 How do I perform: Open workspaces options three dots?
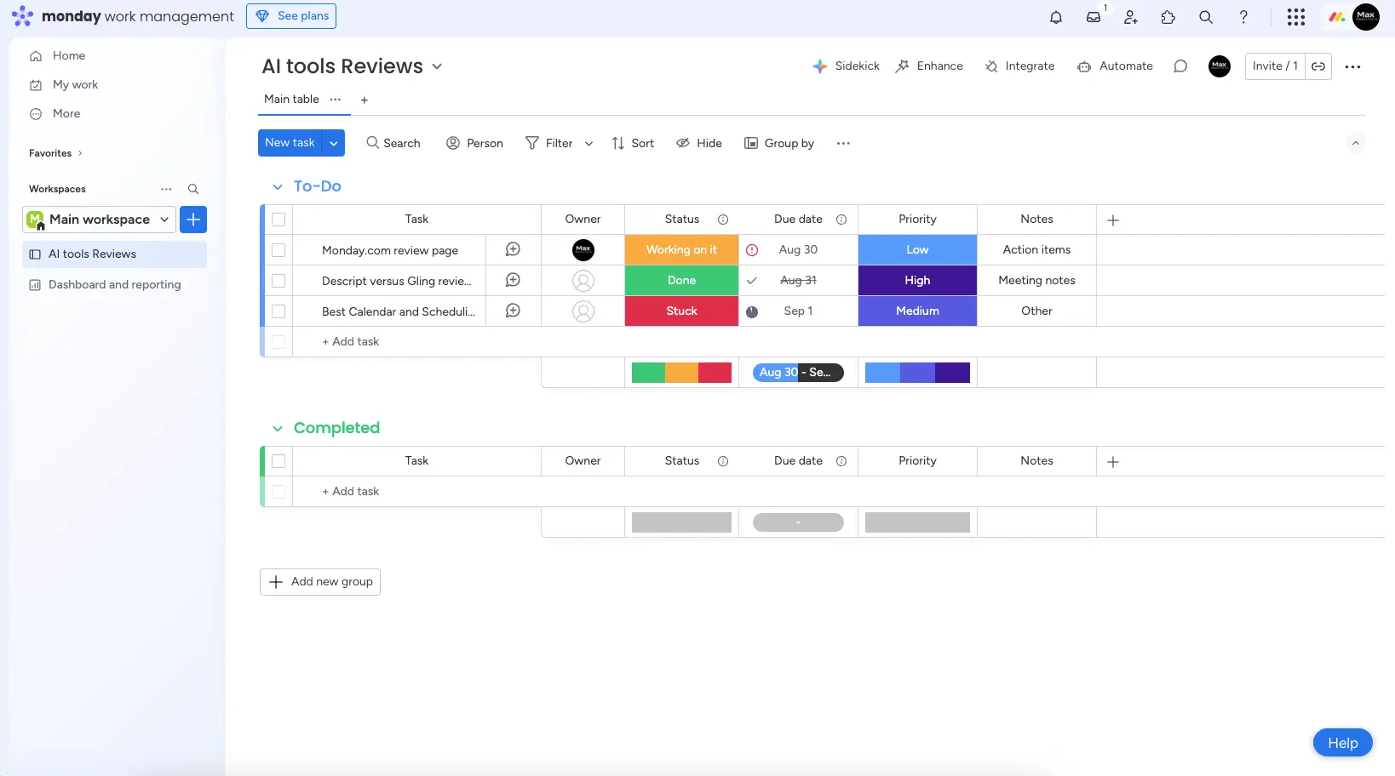pyautogui.click(x=166, y=189)
